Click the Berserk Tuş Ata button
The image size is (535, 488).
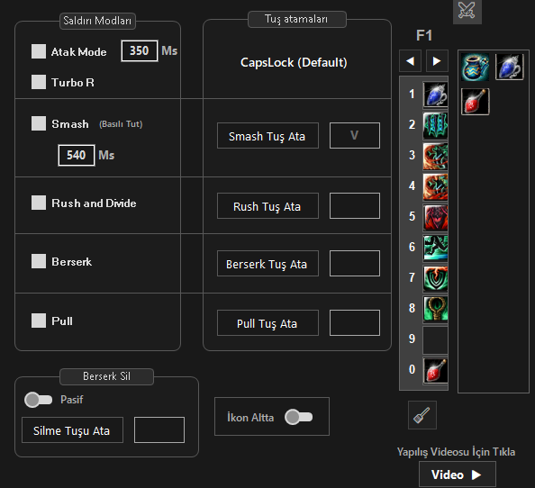point(267,264)
